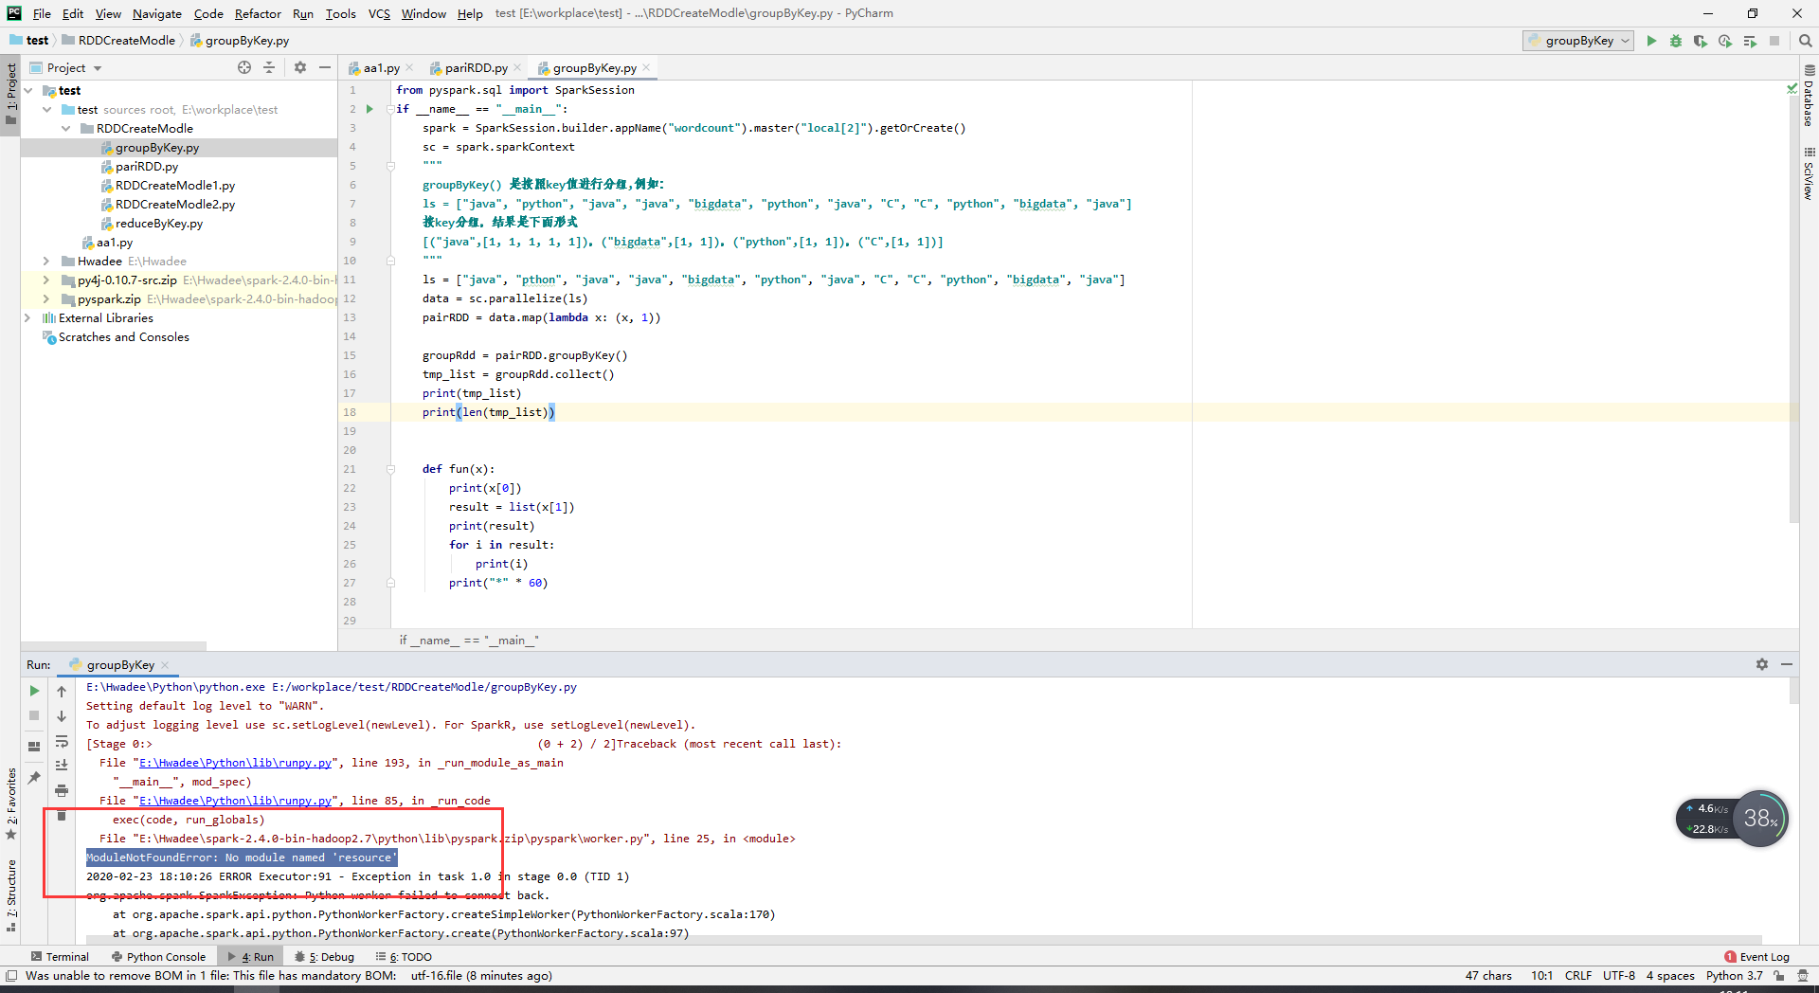Image resolution: width=1819 pixels, height=993 pixels.
Task: Print console output using printer icon
Action: coord(62,790)
